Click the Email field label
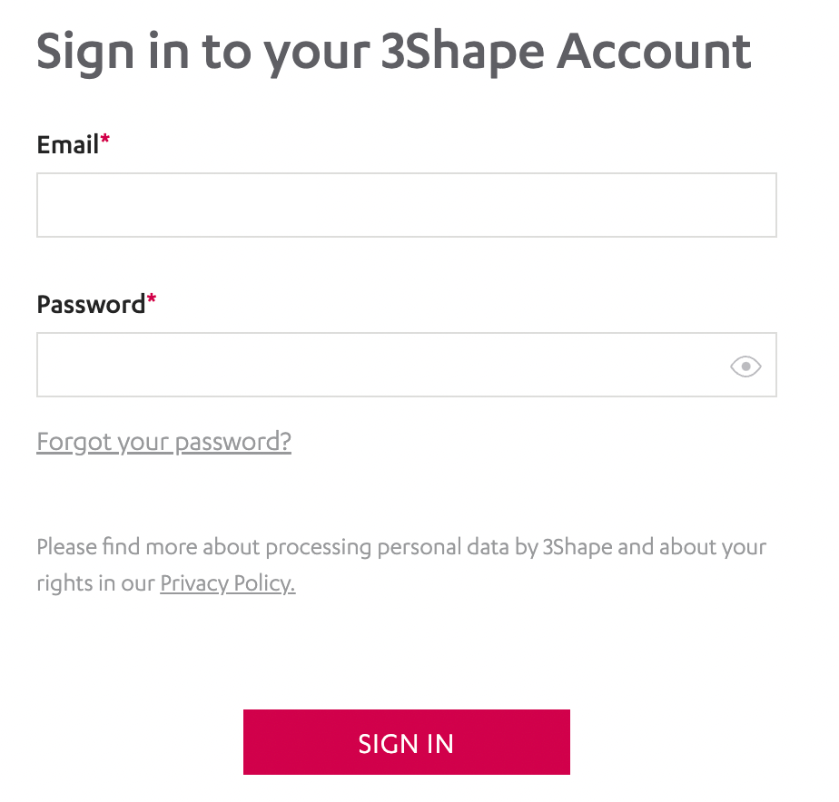Viewport: 839px width, 802px height. (67, 144)
